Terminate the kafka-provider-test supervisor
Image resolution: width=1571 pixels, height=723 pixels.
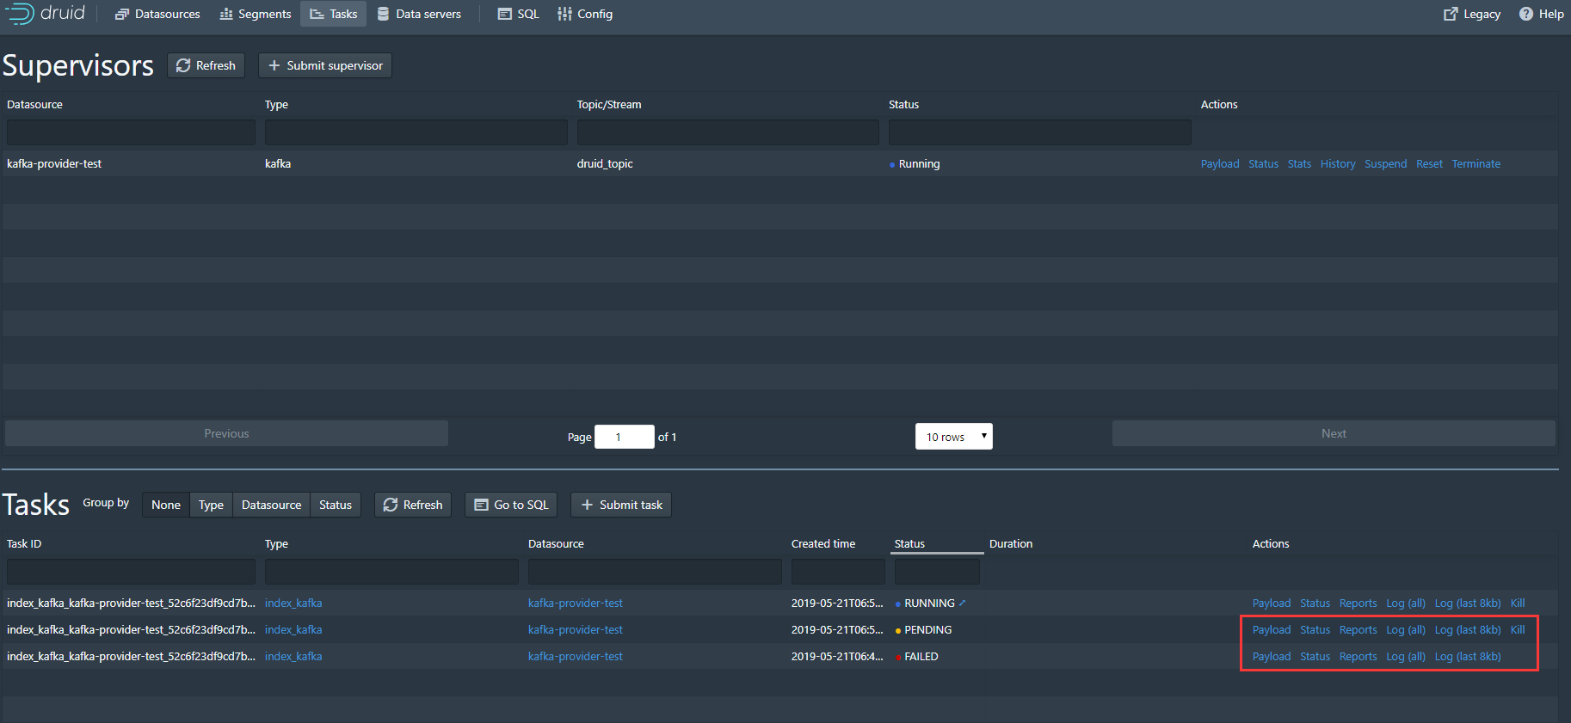point(1476,164)
